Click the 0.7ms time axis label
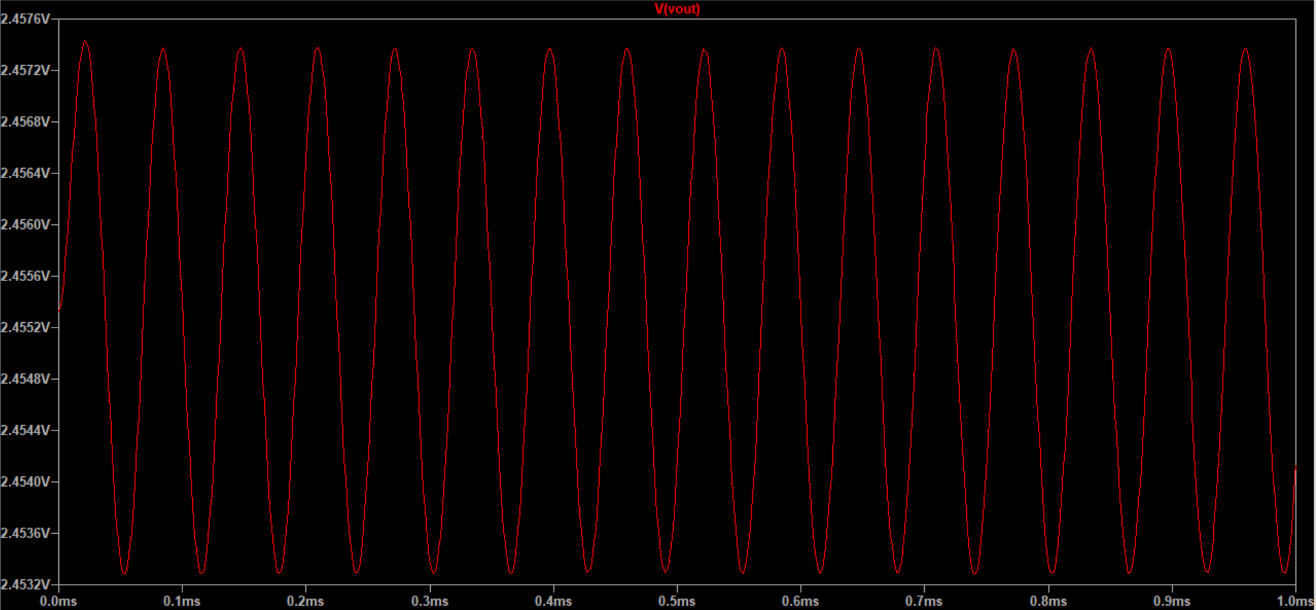The height and width of the screenshot is (610, 1316). [x=924, y=601]
